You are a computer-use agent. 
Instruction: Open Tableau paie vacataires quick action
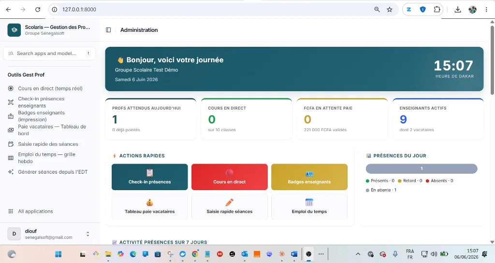click(x=150, y=207)
